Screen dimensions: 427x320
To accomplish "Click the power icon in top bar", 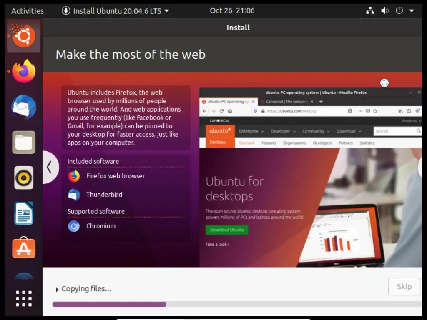I will pyautogui.click(x=399, y=10).
